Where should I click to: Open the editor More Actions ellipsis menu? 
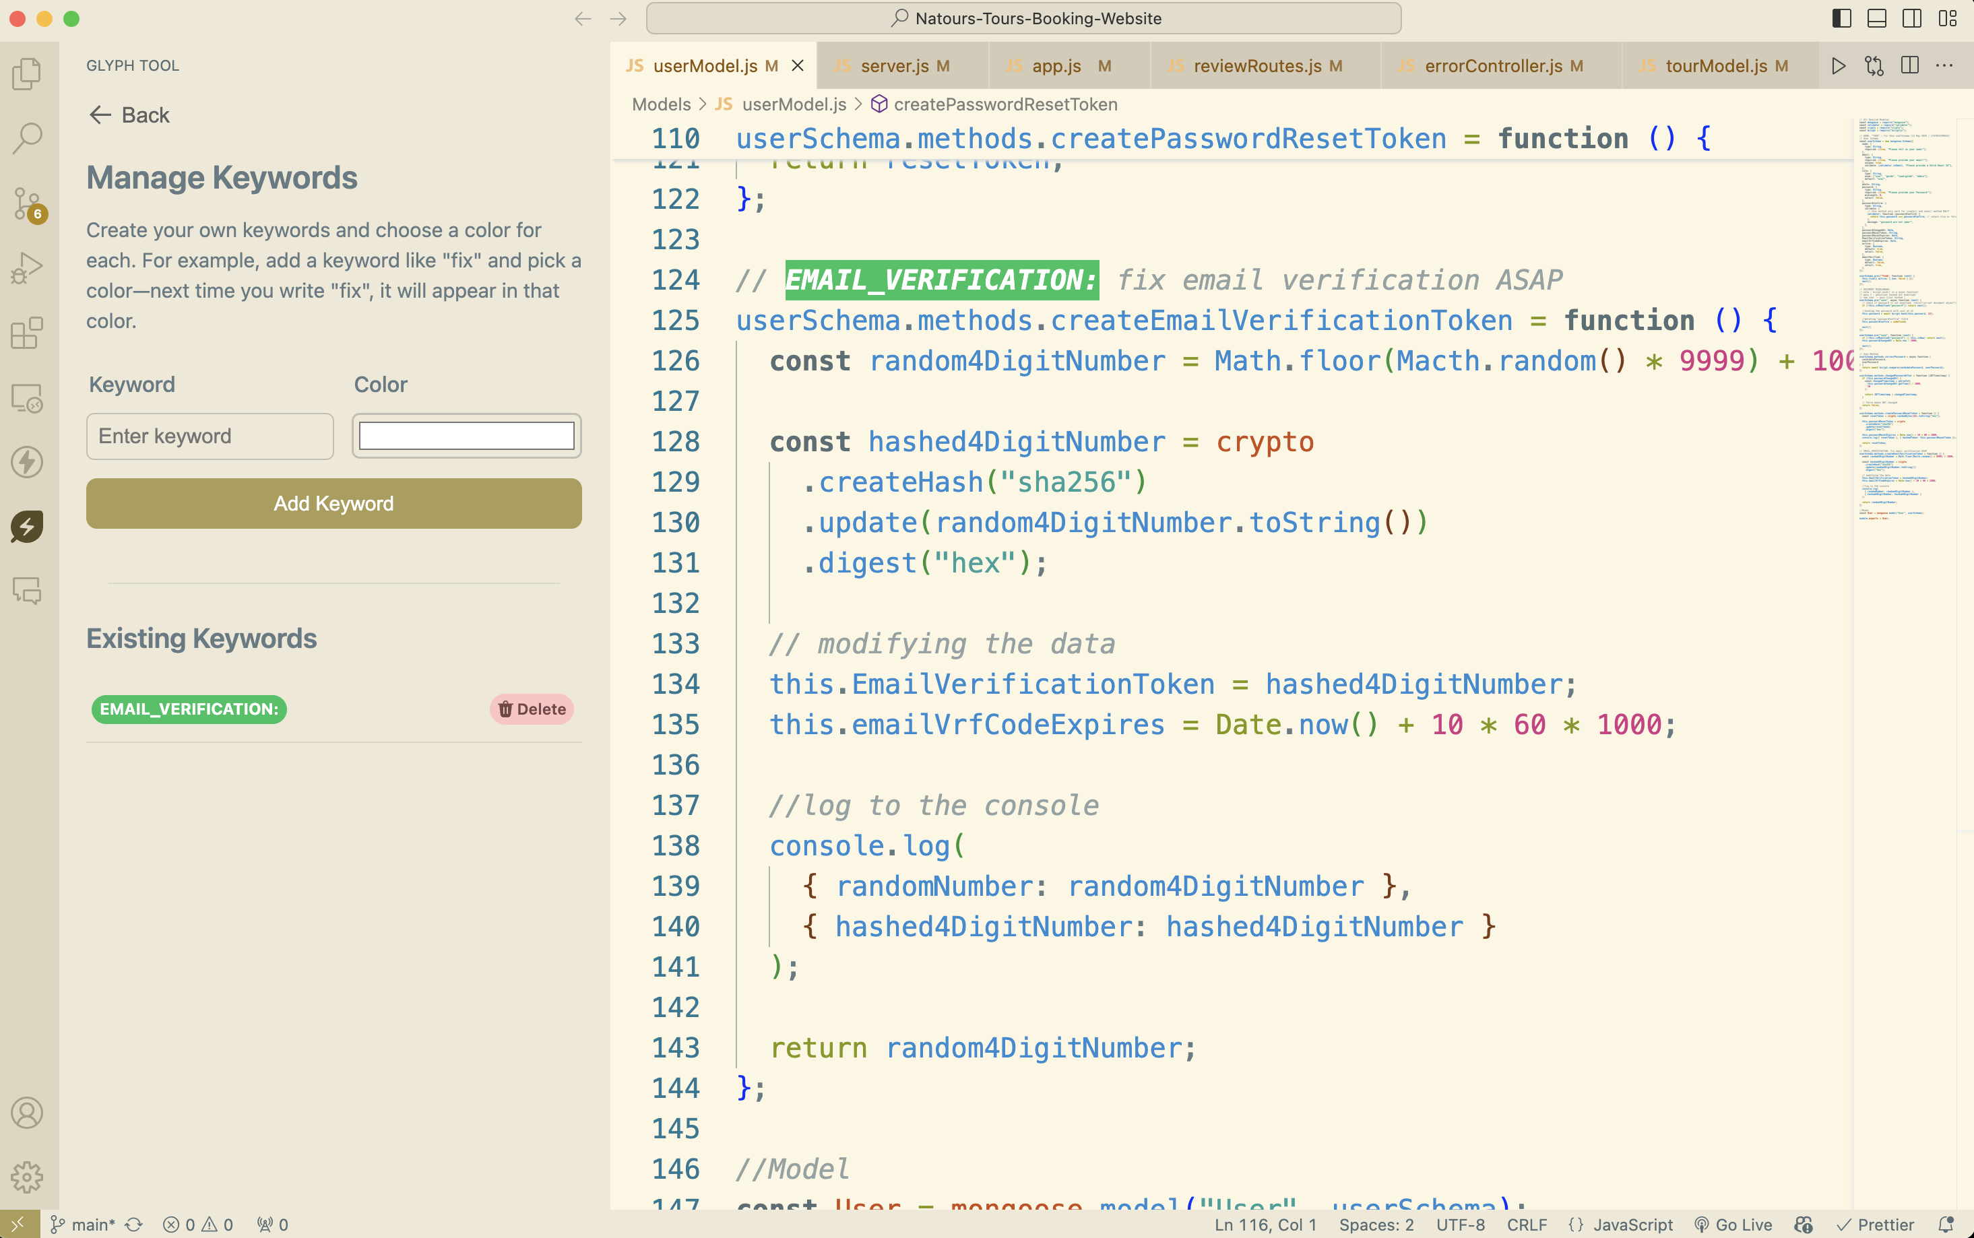click(1944, 65)
